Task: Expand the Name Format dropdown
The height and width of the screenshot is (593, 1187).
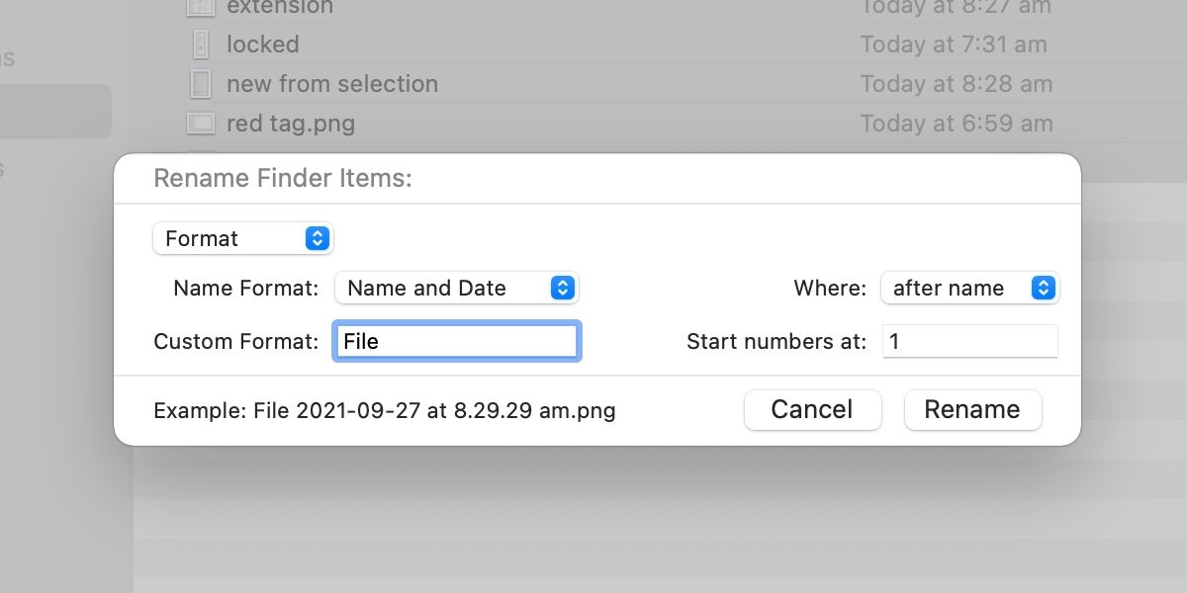Action: [456, 288]
